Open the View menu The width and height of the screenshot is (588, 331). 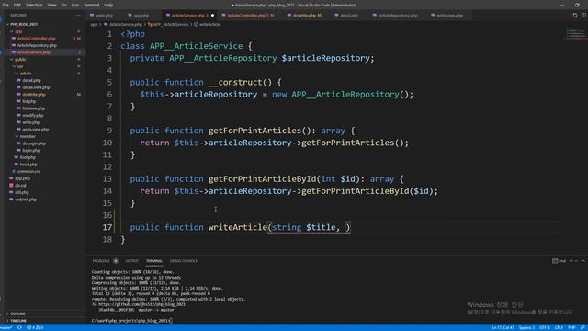click(51, 5)
